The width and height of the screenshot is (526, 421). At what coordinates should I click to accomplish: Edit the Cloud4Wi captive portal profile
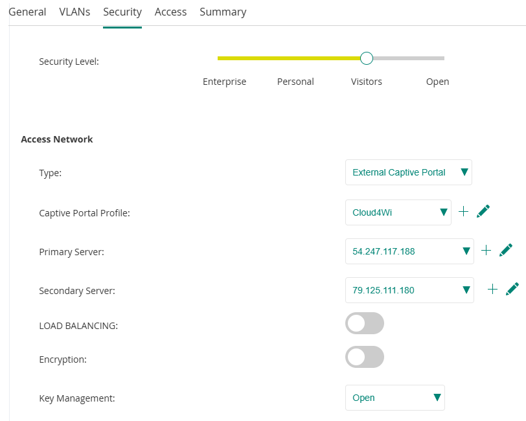(x=483, y=212)
